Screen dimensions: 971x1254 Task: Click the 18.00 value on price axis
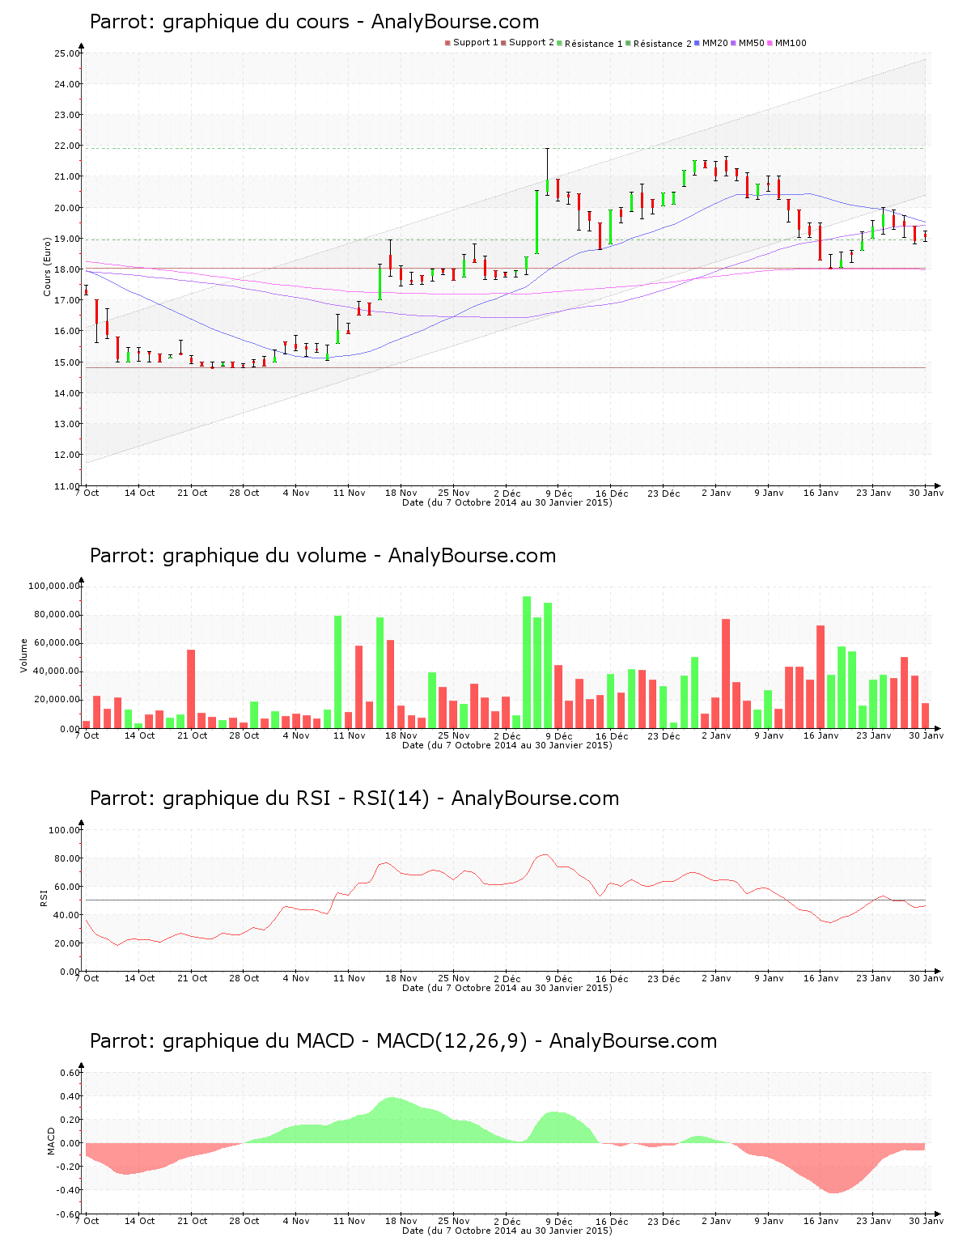click(66, 269)
